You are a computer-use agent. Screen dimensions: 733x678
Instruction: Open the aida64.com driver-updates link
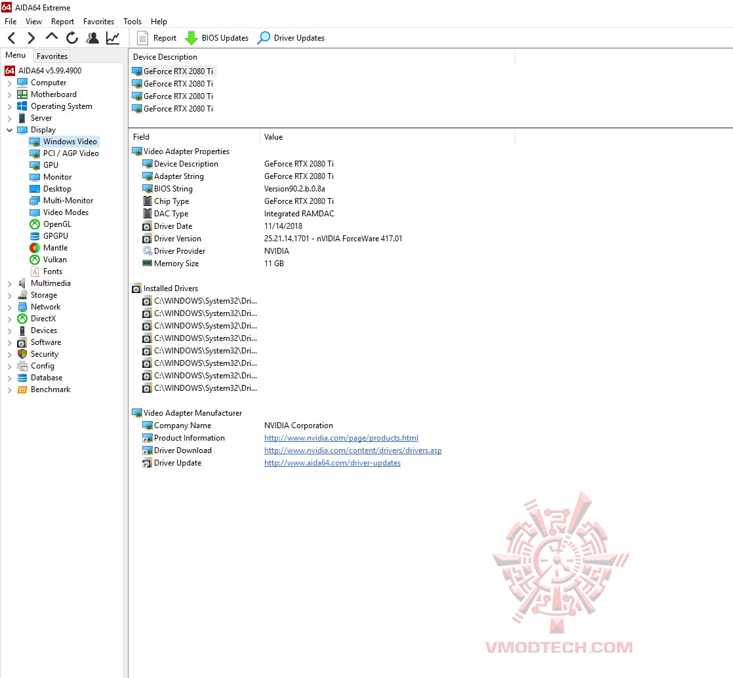pos(332,463)
